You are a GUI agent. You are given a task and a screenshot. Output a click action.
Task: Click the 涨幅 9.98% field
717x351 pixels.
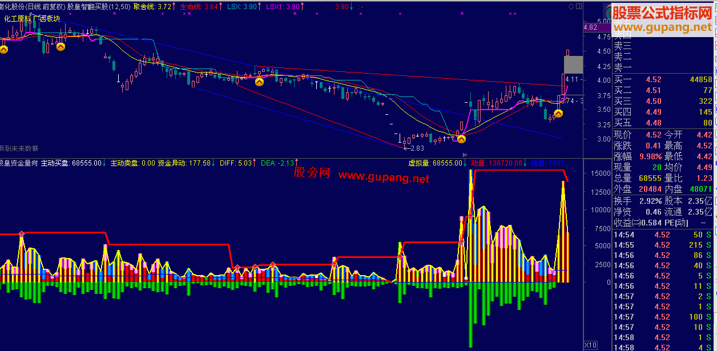[638, 156]
